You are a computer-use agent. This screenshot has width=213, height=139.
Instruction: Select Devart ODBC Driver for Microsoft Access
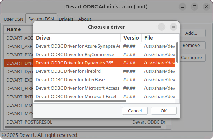click(104, 88)
